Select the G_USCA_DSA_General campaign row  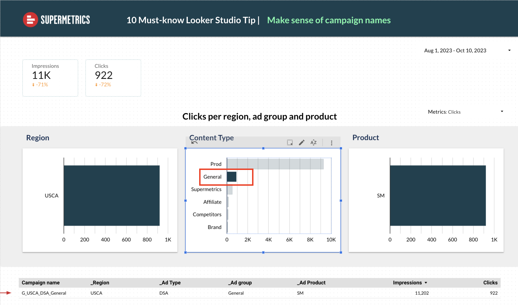pyautogui.click(x=44, y=293)
